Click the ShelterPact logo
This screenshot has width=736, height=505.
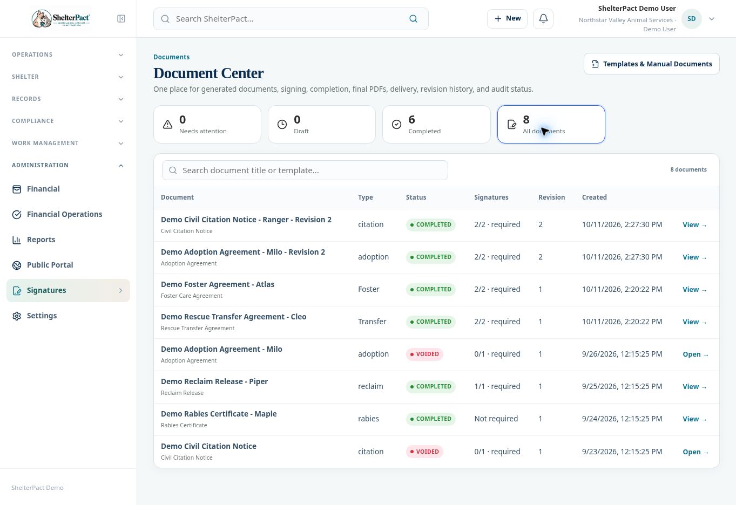(x=61, y=19)
